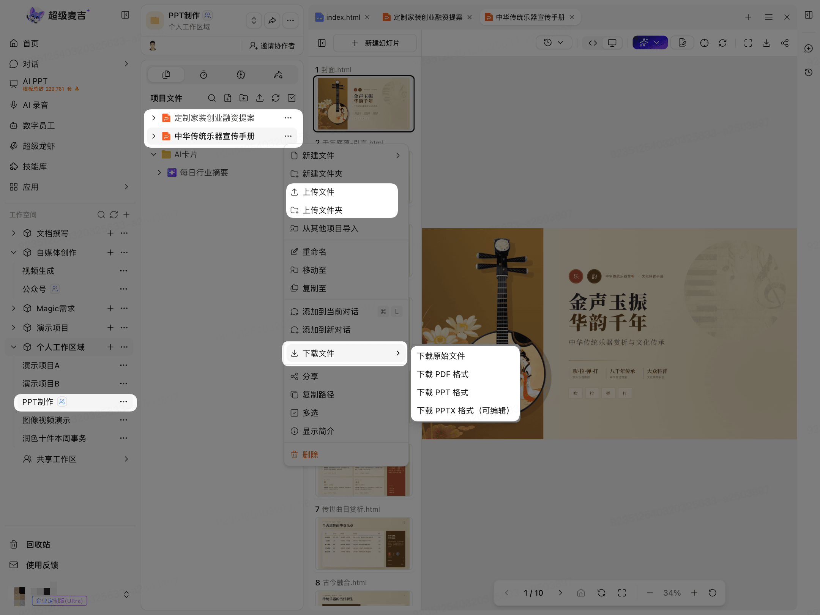The width and height of the screenshot is (820, 615).
Task: Switch to the brain tab icon
Action: 241,75
